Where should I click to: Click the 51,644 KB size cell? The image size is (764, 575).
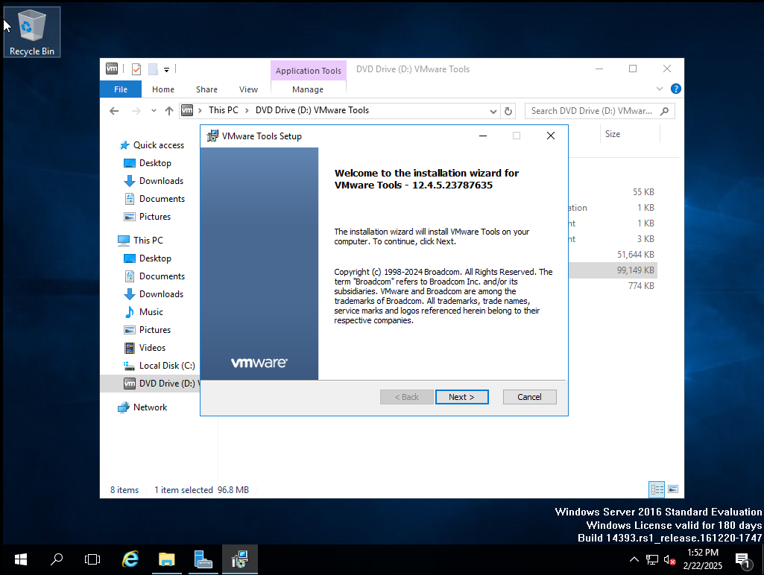click(635, 254)
